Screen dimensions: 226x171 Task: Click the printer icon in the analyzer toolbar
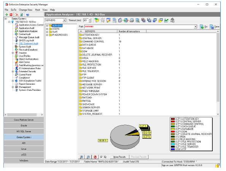132,20
